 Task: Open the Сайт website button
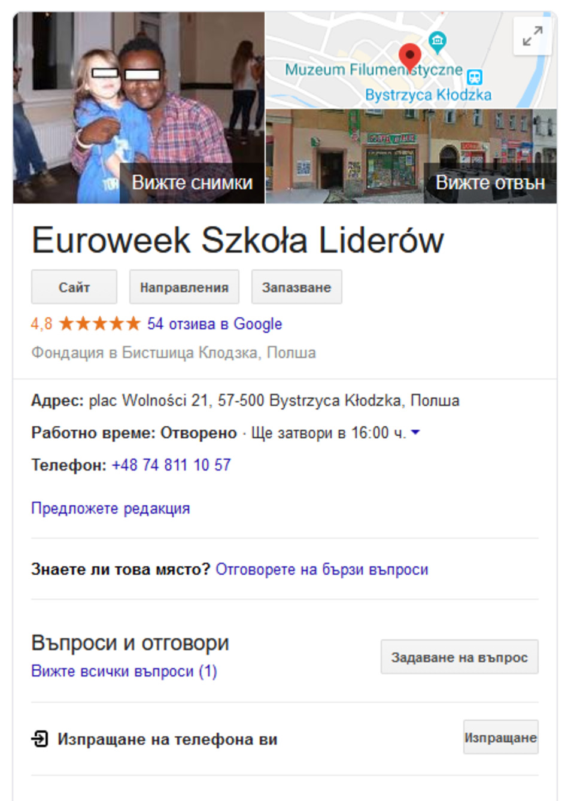tap(74, 287)
